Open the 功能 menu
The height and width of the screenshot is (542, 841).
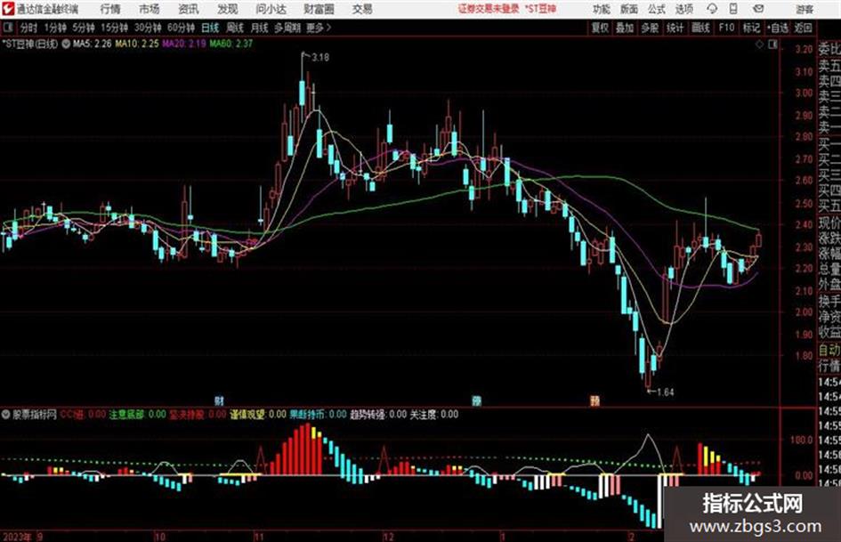(x=602, y=9)
